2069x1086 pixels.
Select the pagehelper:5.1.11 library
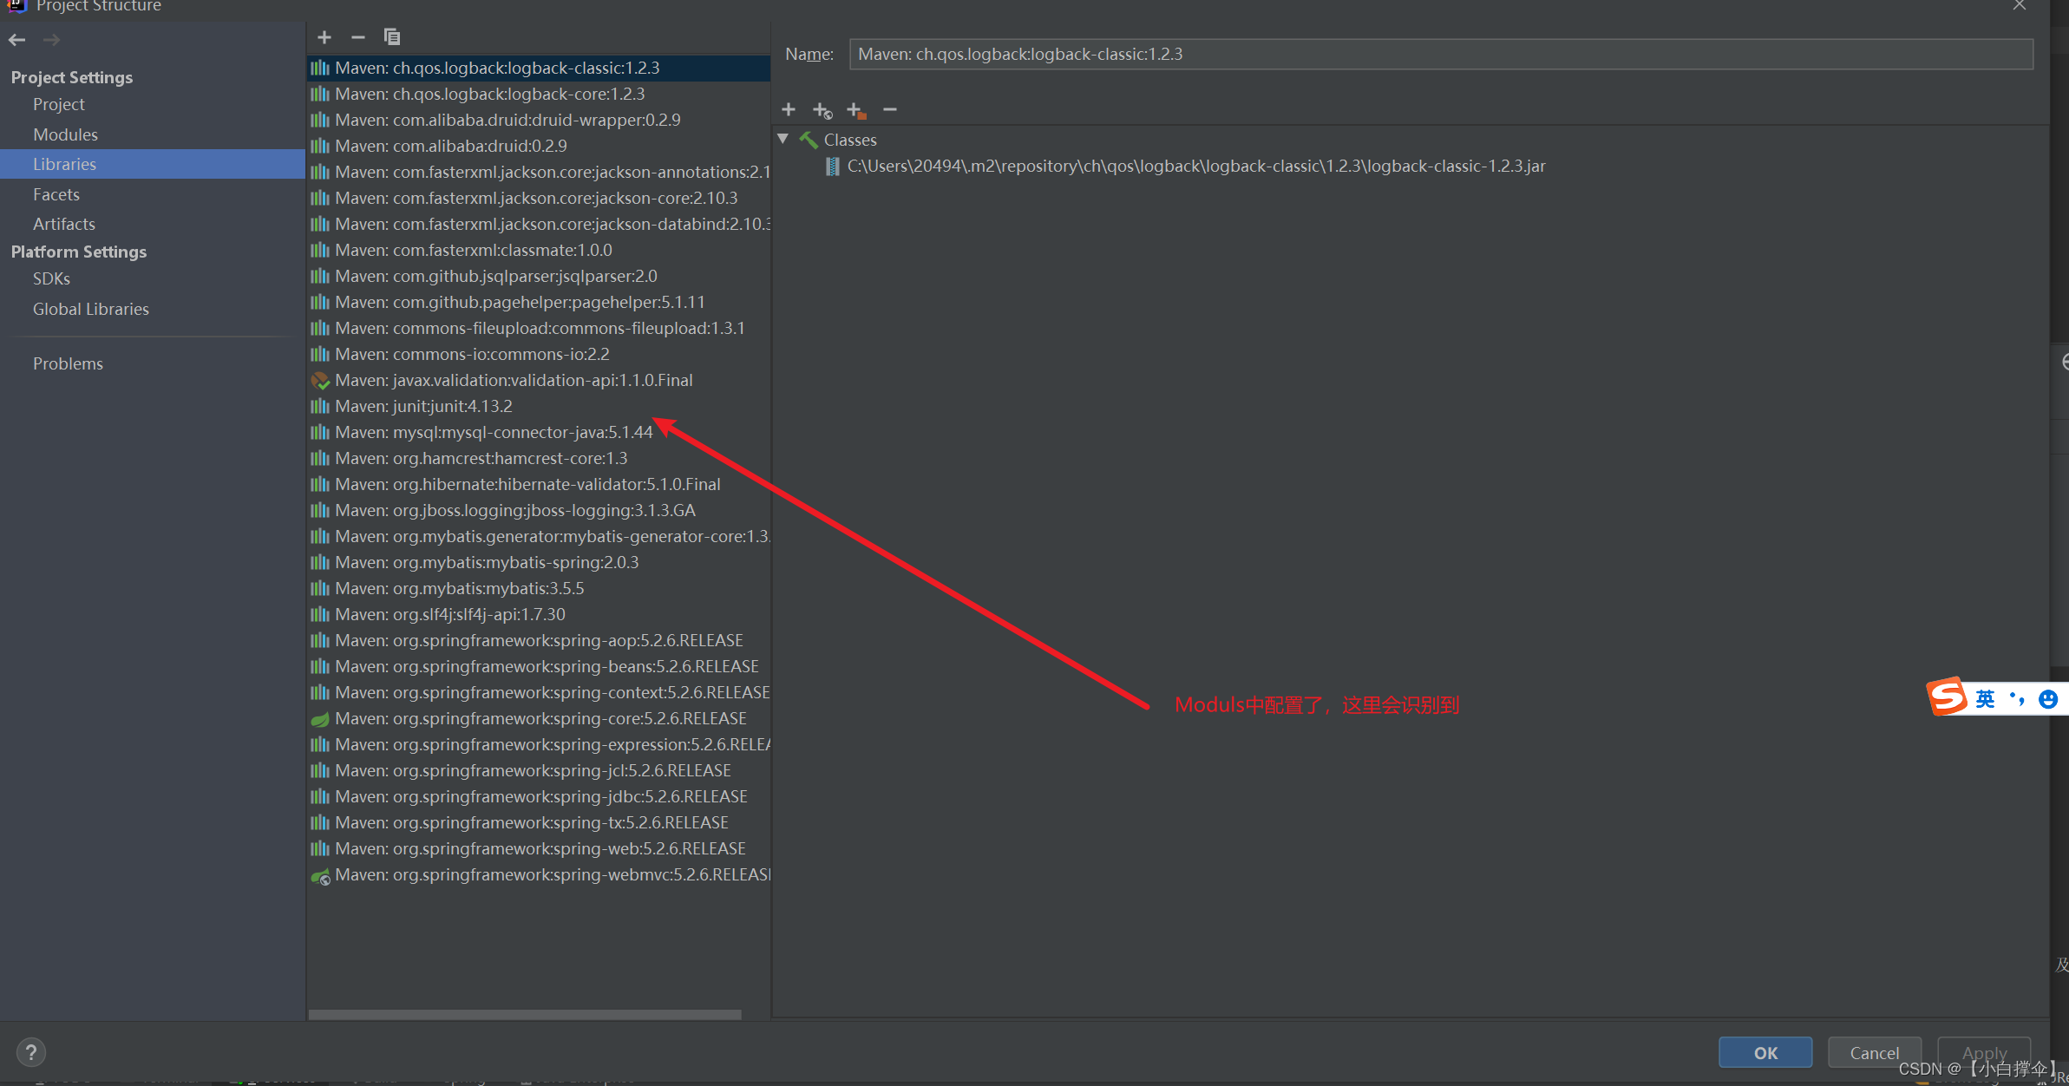tap(538, 302)
